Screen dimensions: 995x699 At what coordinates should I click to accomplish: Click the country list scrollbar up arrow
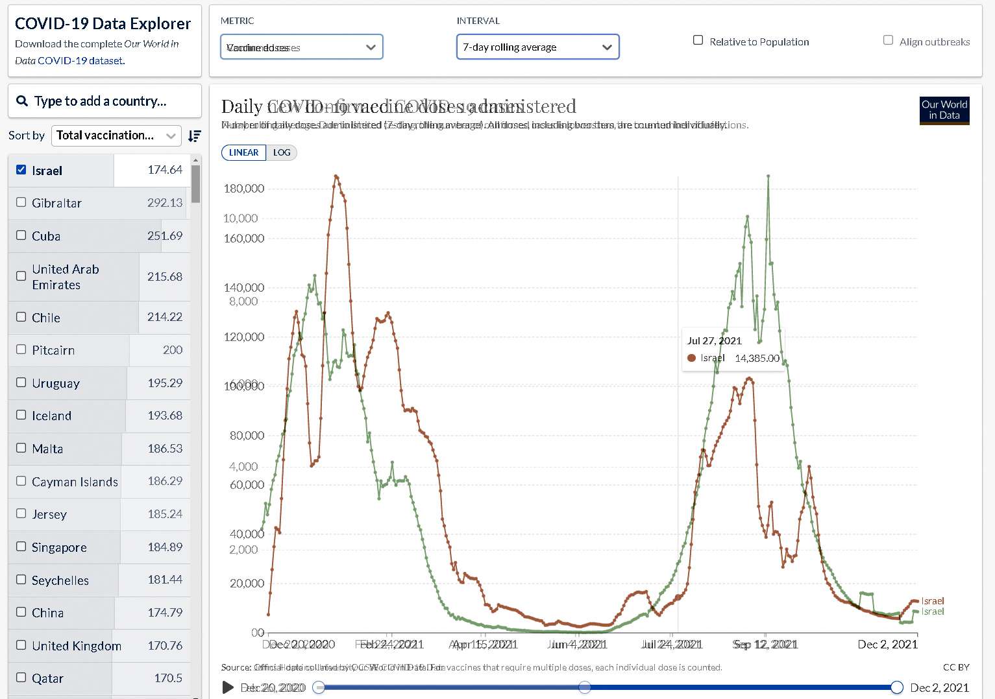click(195, 160)
